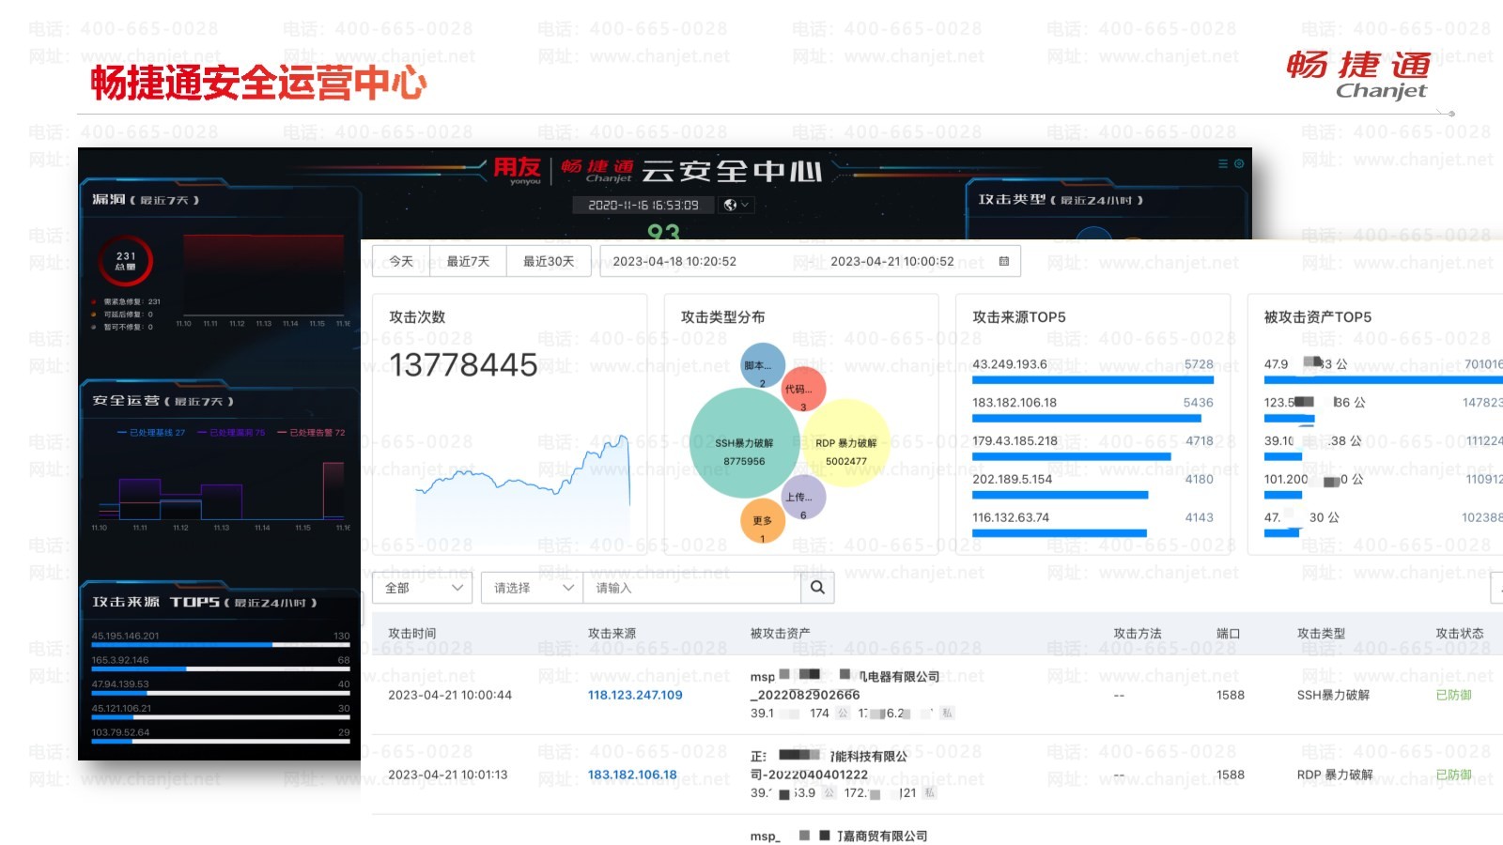The width and height of the screenshot is (1503, 845).
Task: Click the RDP 暴力破解 yellow bubble
Action: pos(845,442)
